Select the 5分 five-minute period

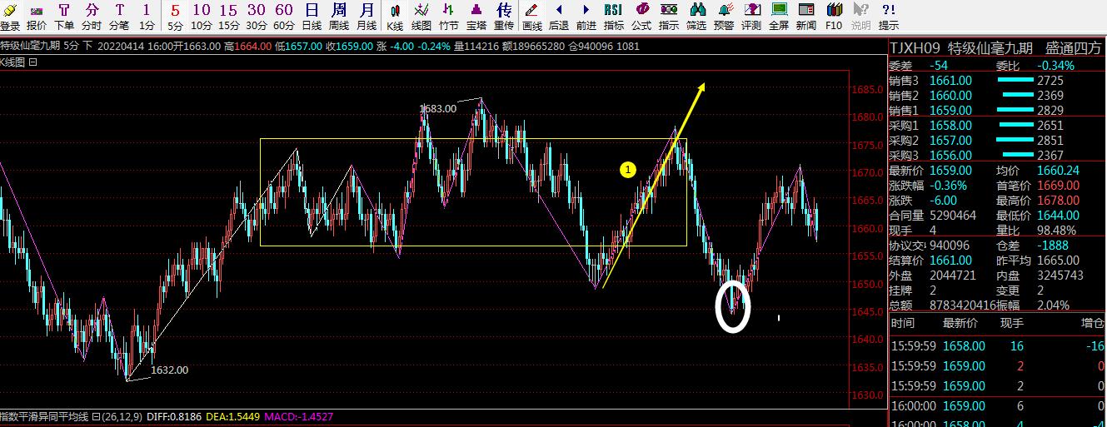tap(175, 16)
